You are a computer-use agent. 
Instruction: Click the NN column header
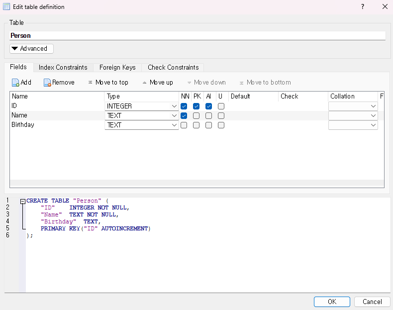[x=185, y=97]
